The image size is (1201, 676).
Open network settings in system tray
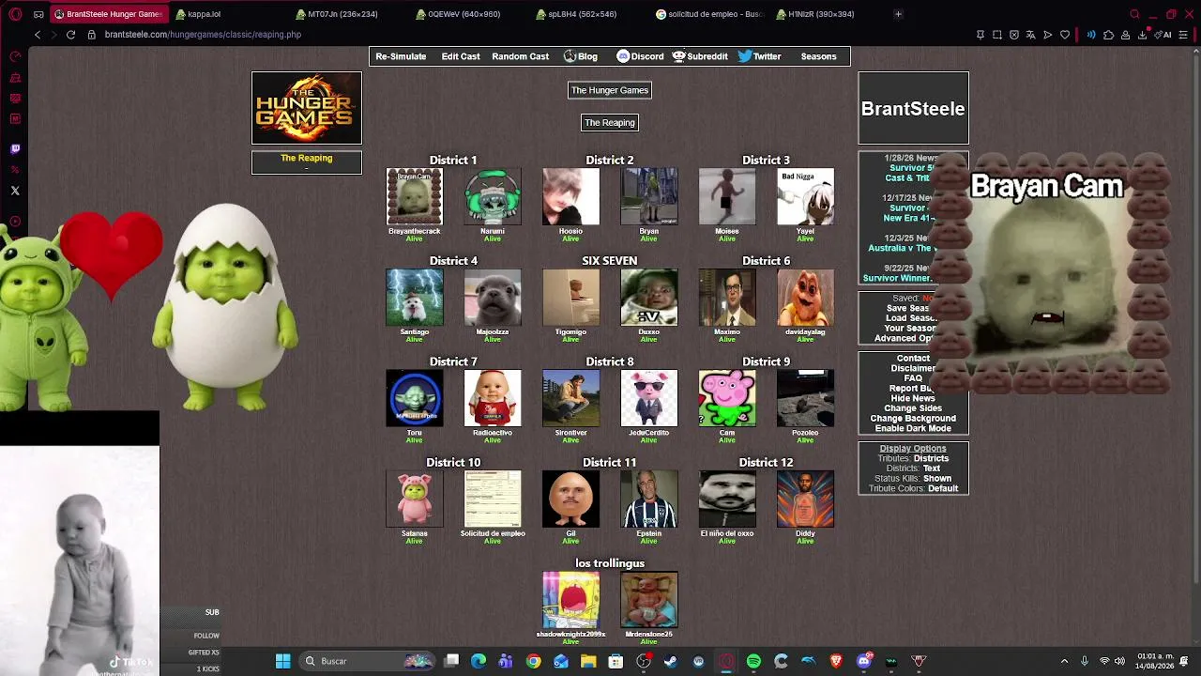click(1104, 661)
